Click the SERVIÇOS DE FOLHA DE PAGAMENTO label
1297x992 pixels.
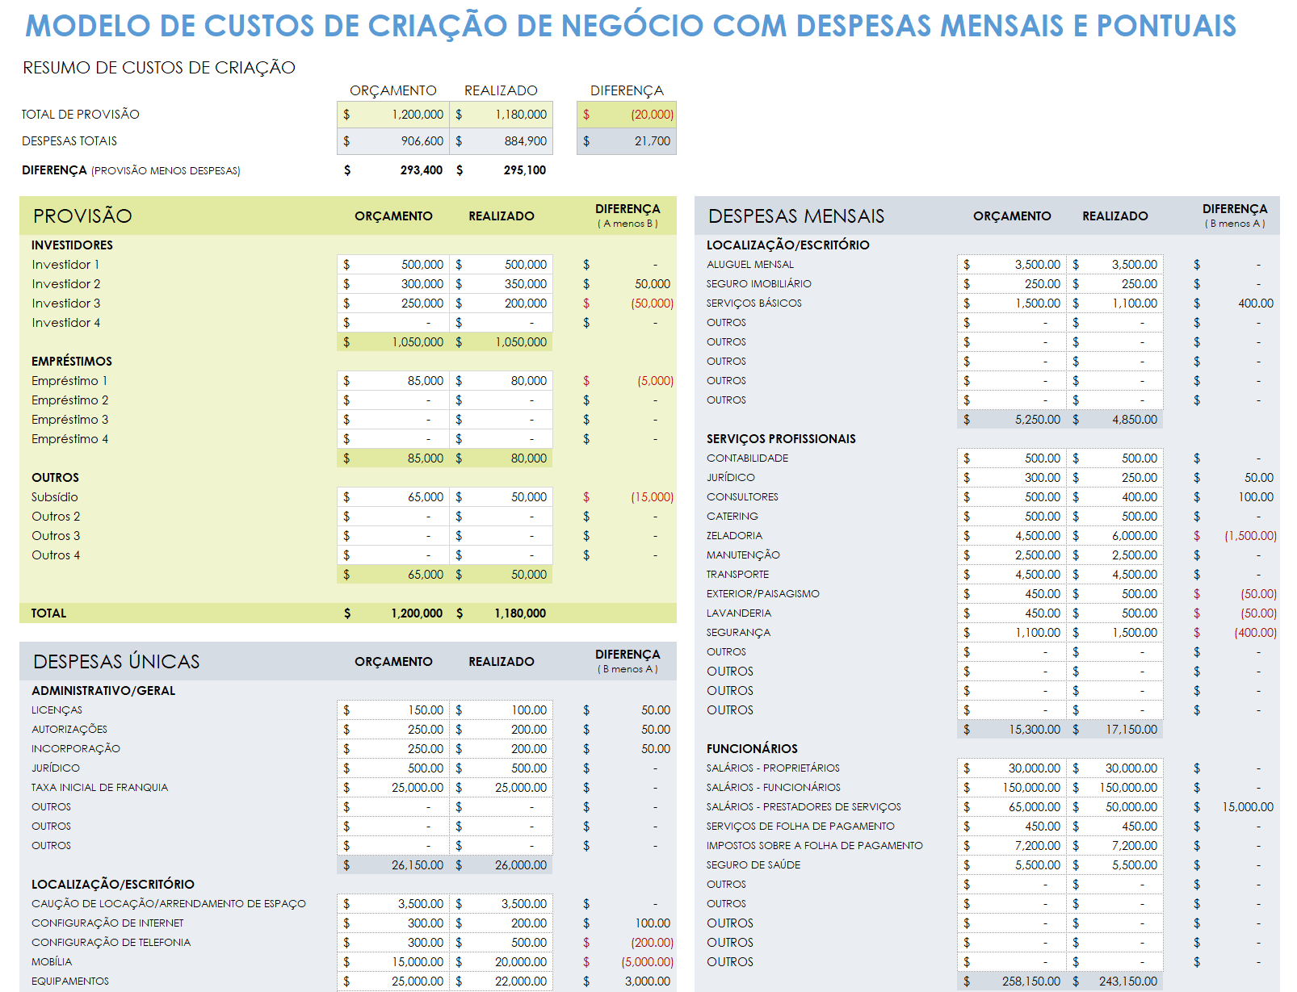800,827
